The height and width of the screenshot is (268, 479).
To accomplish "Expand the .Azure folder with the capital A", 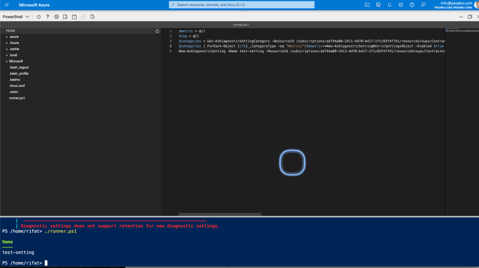I will 14,42.
